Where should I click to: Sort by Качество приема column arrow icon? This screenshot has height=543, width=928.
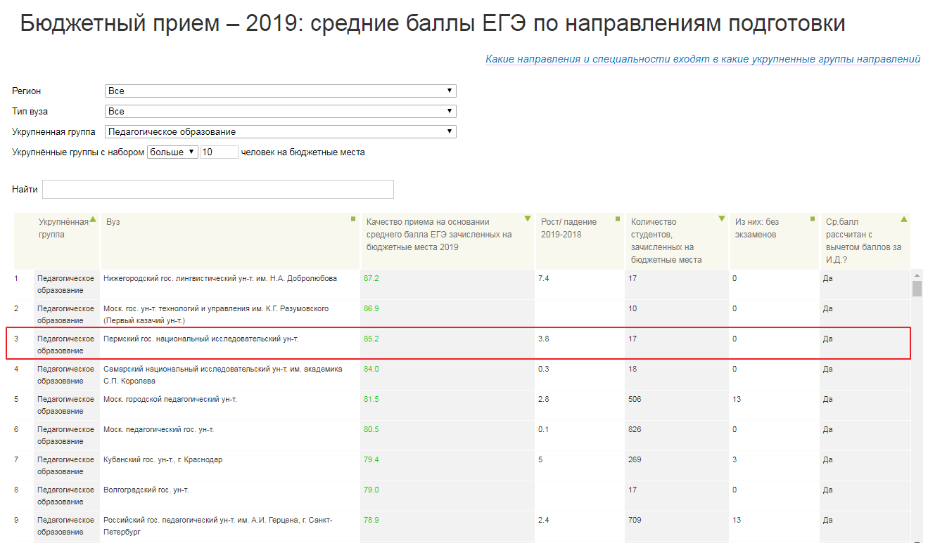(x=528, y=219)
